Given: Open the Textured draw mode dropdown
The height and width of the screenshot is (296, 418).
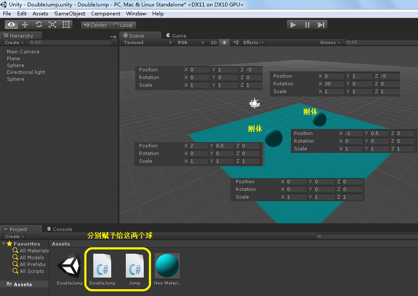Looking at the screenshot, I should click(148, 43).
